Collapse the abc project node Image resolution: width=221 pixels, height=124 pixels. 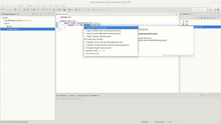click(x=1, y=18)
